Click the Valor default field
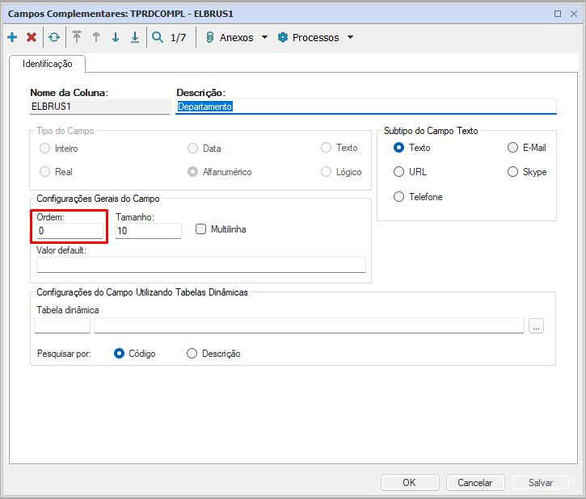The width and height of the screenshot is (586, 499). tap(201, 265)
